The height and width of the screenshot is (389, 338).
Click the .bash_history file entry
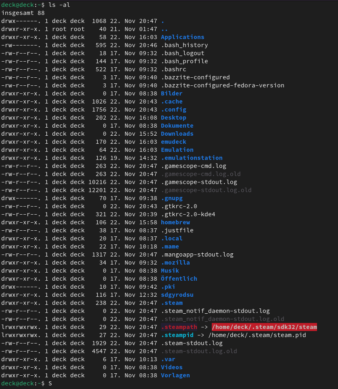(x=184, y=45)
